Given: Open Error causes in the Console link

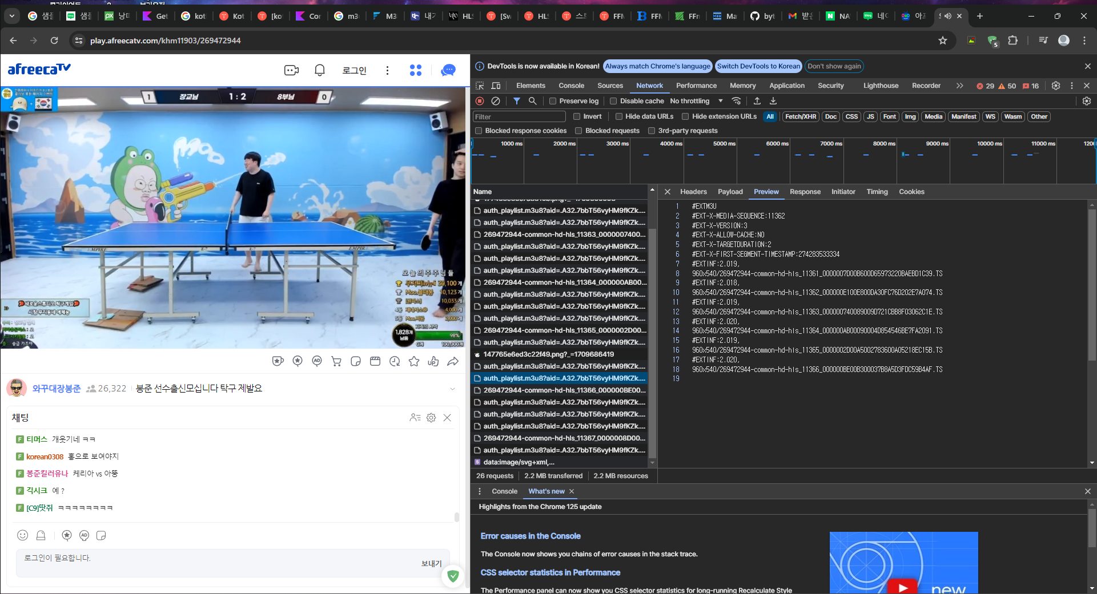Looking at the screenshot, I should pos(531,536).
